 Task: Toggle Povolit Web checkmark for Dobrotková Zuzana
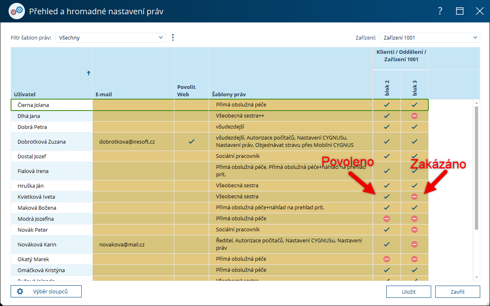pos(191,142)
